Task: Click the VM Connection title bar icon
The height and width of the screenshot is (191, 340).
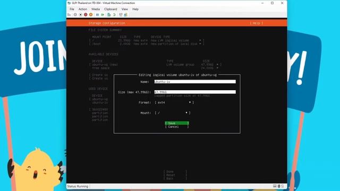Action: pos(69,3)
